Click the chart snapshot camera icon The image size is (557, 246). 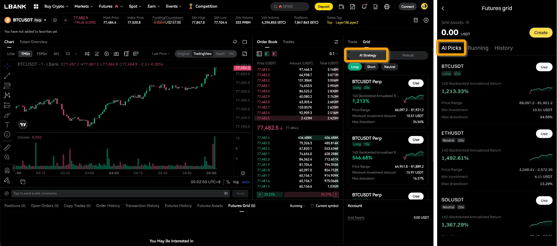[117, 54]
